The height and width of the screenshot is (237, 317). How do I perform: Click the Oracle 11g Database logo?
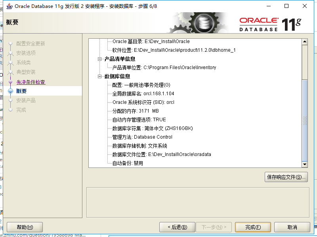[x=270, y=24]
